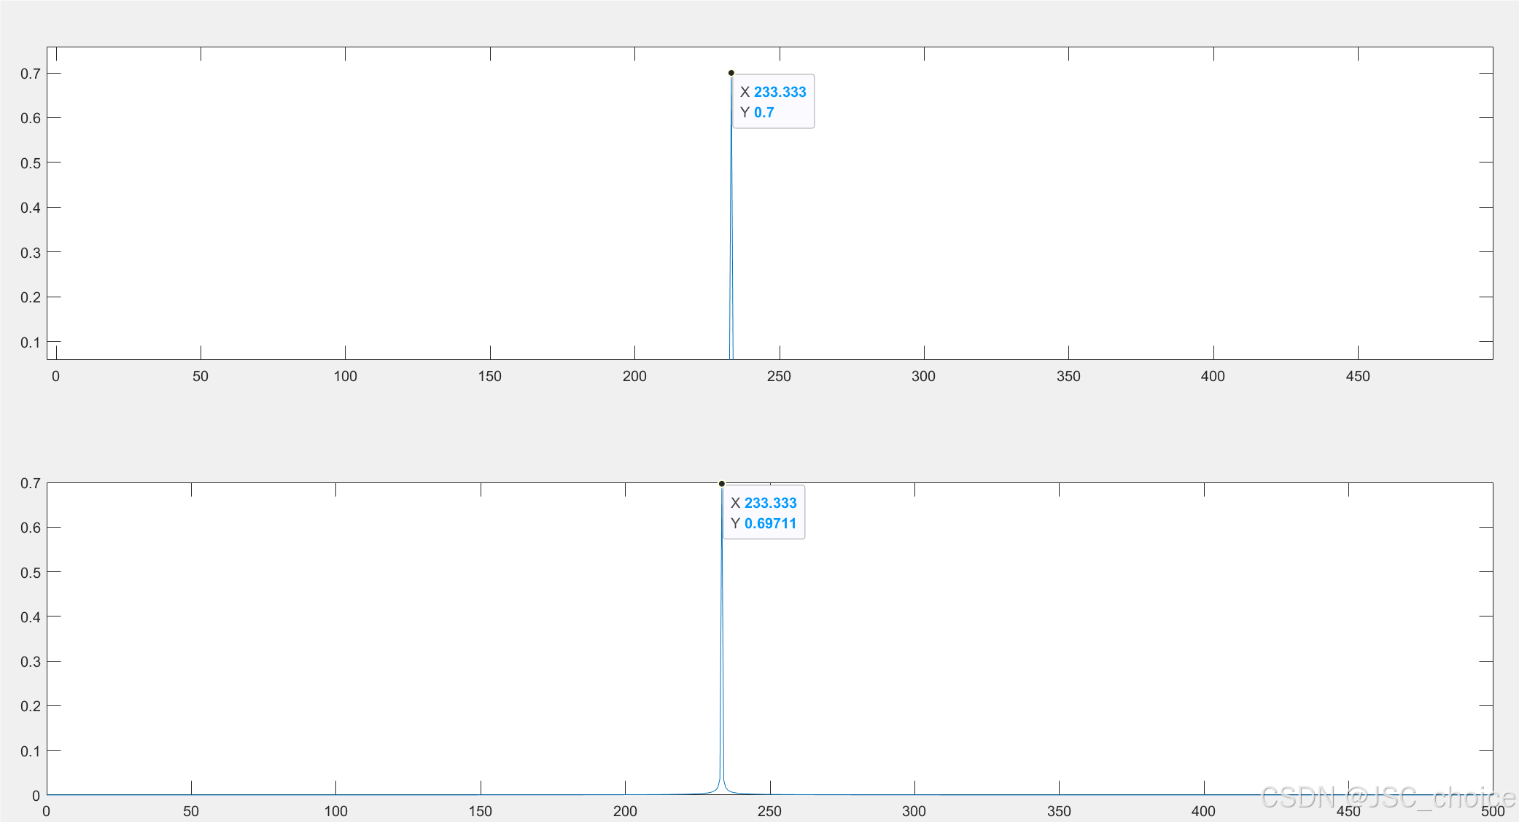Select the black marker dot on top peak
Viewport: 1519px width, 822px height.
pyautogui.click(x=731, y=73)
